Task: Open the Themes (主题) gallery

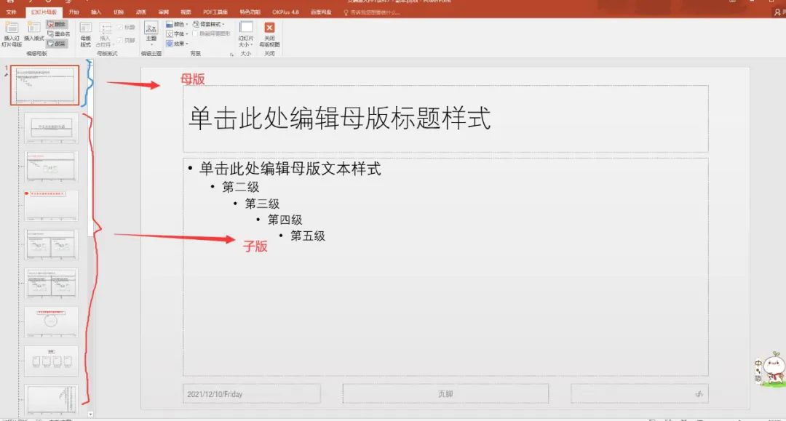Action: pyautogui.click(x=151, y=33)
